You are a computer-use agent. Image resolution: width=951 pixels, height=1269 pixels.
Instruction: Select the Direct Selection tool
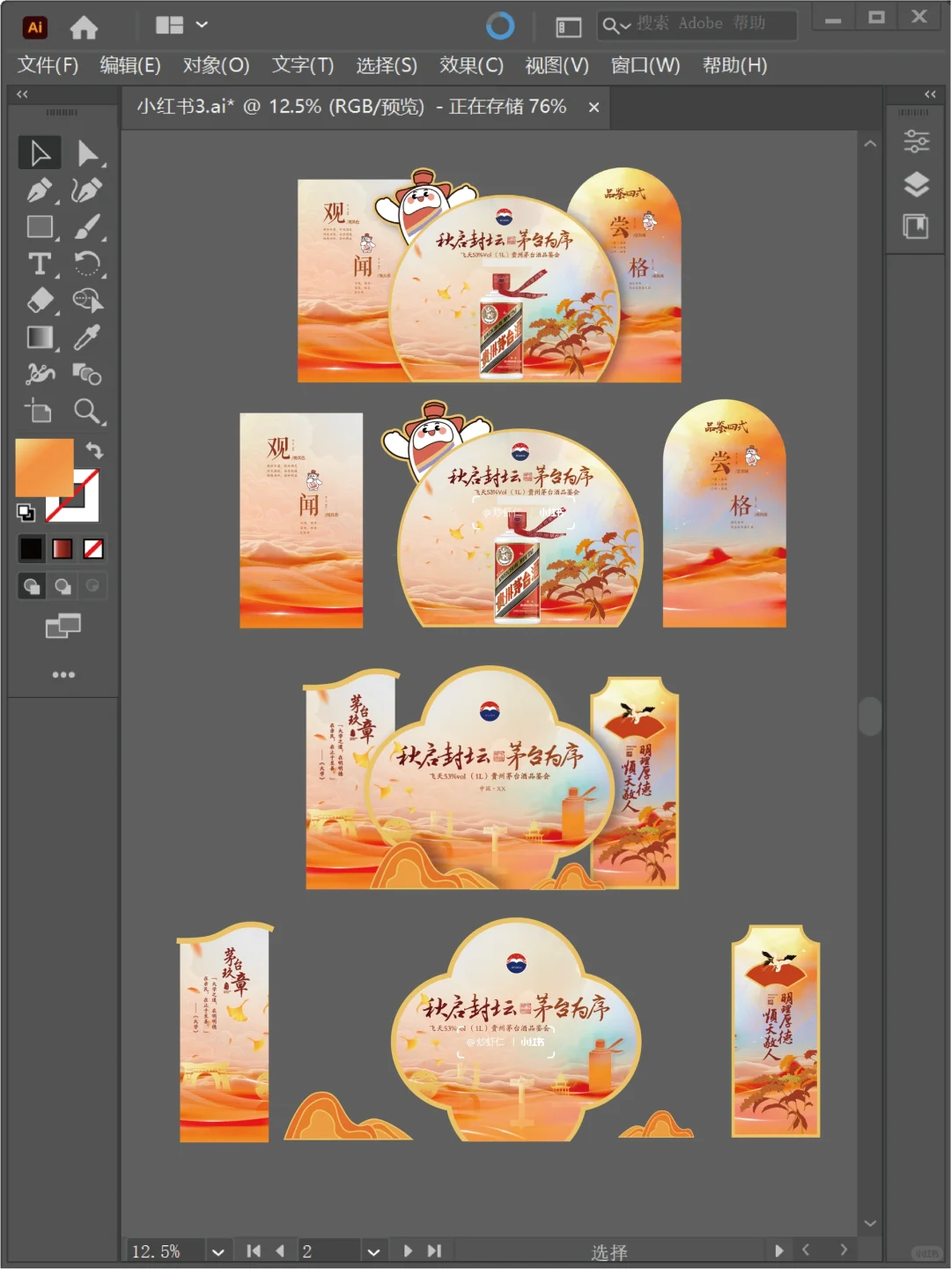[x=87, y=152]
